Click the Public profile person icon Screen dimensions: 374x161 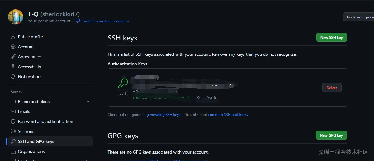coord(13,37)
